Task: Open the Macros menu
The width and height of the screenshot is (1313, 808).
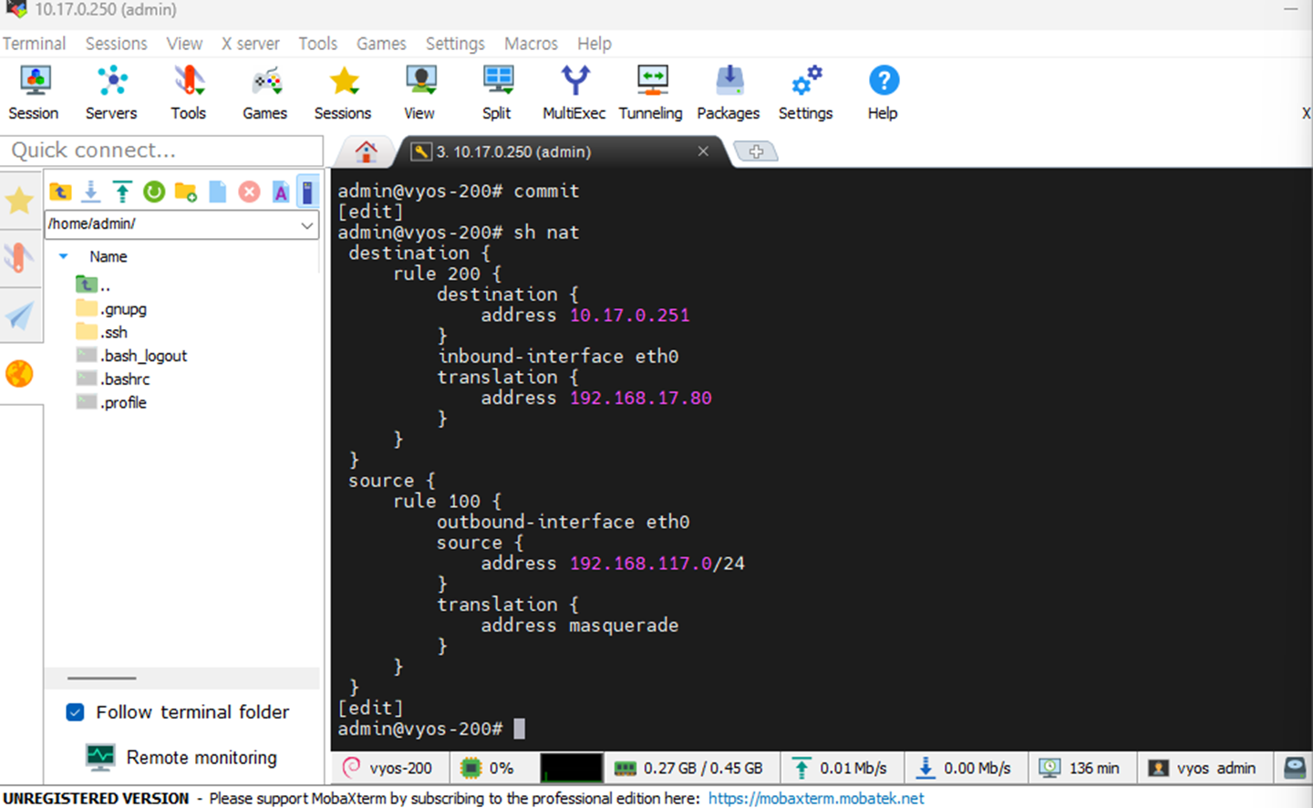Action: click(x=531, y=44)
